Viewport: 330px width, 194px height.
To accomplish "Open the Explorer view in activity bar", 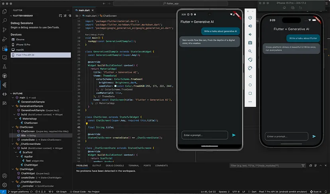I will click(x=4, y=12).
